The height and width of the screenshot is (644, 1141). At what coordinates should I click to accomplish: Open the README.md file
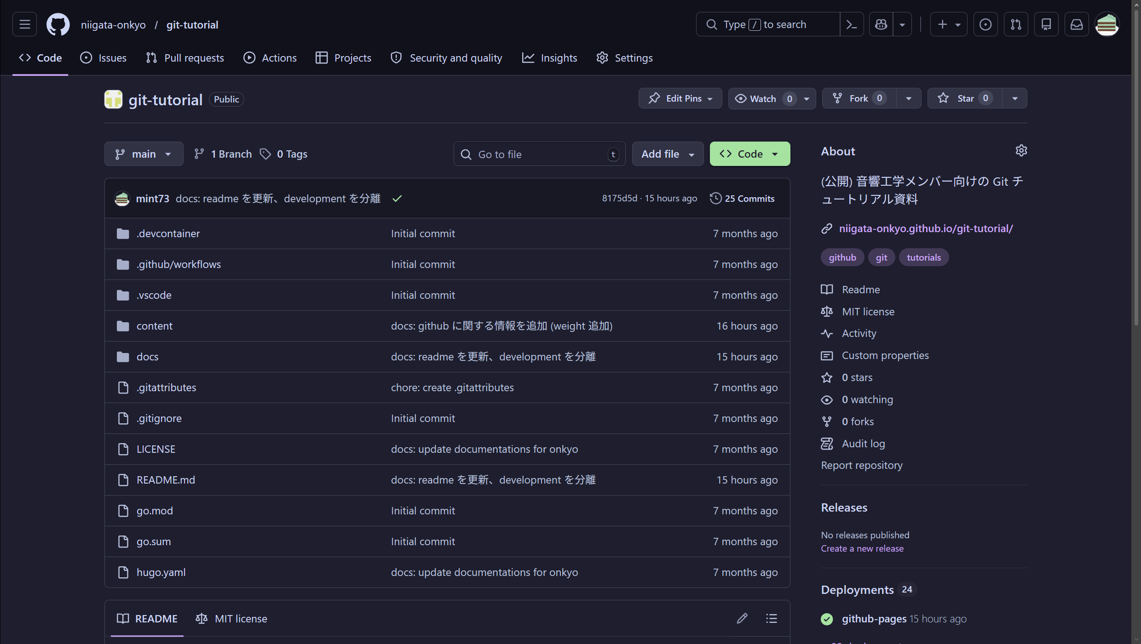pos(166,480)
